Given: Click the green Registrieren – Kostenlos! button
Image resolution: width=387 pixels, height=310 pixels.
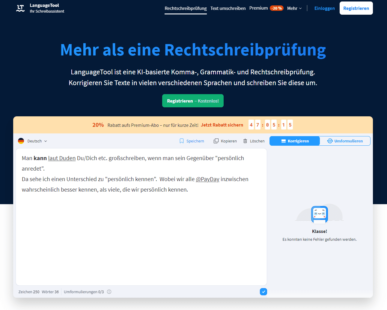Looking at the screenshot, I should 193,101.
